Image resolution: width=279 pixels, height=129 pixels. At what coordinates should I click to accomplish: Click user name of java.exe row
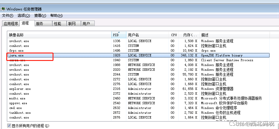coord(139,55)
